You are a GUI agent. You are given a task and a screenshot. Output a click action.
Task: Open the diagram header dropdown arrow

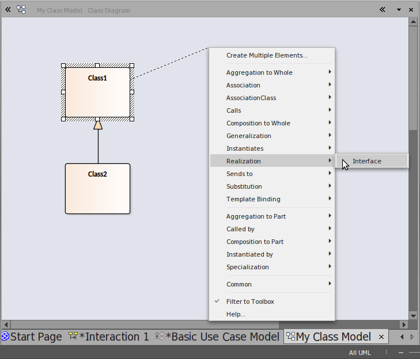398,10
